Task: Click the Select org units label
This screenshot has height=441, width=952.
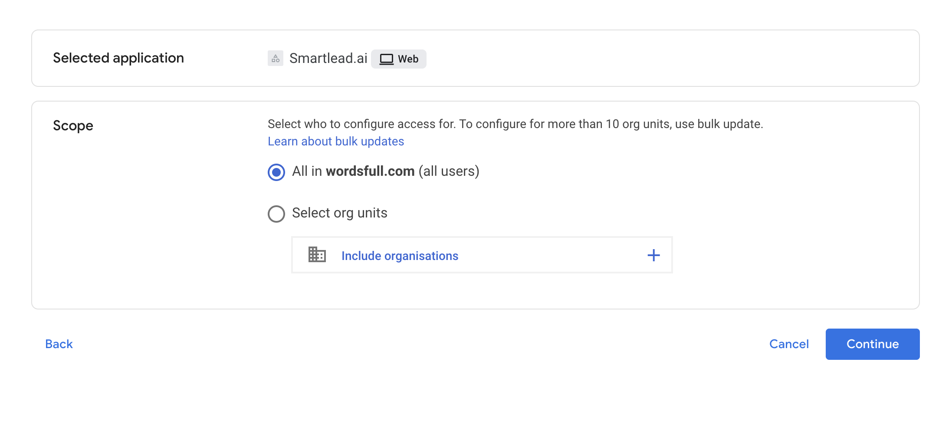Action: coord(339,213)
